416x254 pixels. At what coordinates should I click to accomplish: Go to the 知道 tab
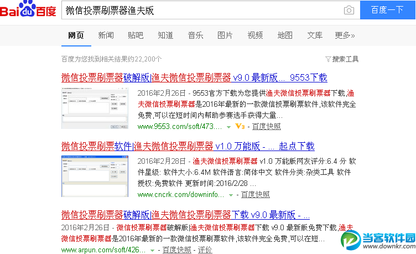(165, 35)
